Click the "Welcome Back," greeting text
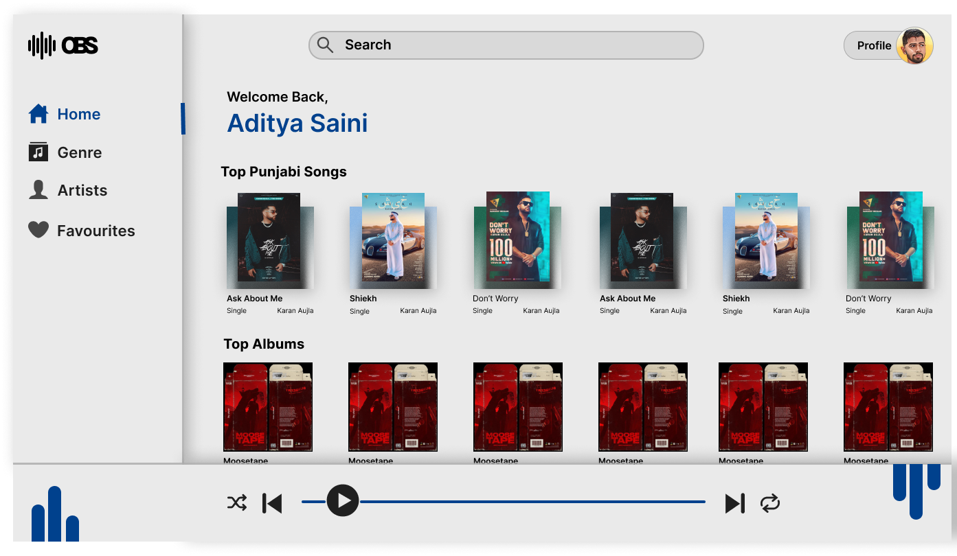Viewport: 957px width, 556px height. point(278,97)
